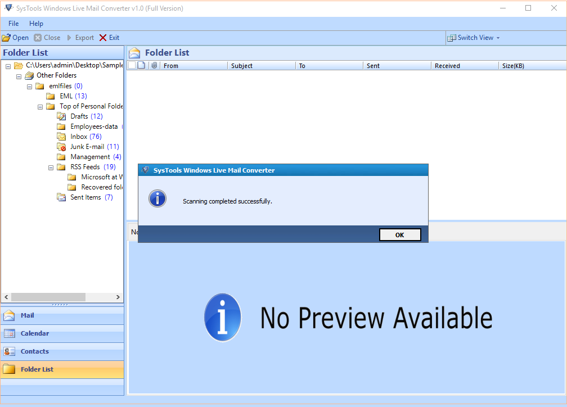The width and height of the screenshot is (567, 407).
Task: Click the Management folder icon
Action: 61,157
